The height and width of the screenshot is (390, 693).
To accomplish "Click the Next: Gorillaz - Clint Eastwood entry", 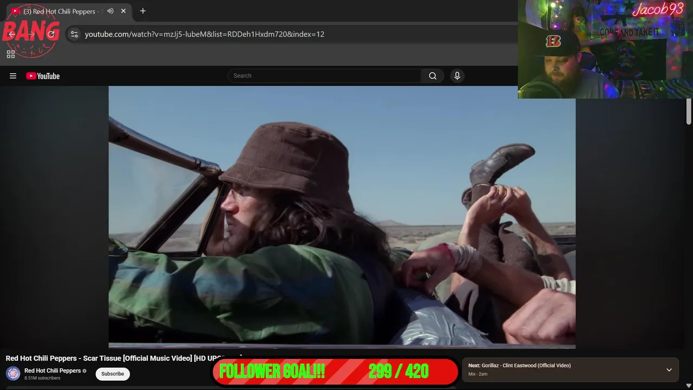I will tap(519, 366).
